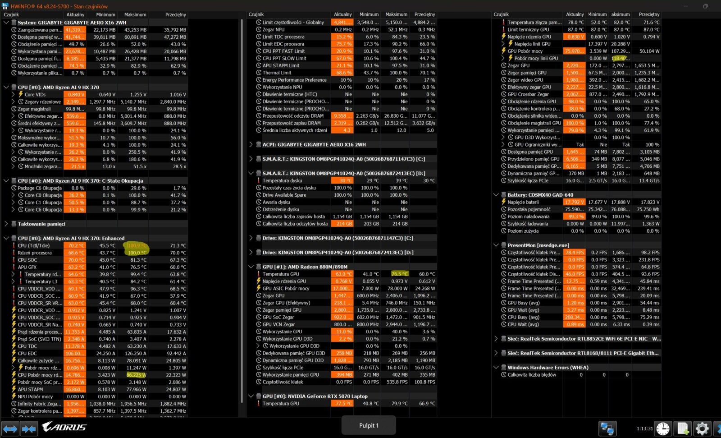This screenshot has height=438, width=721.
Task: Open sensor settings gear icon
Action: pos(702,429)
